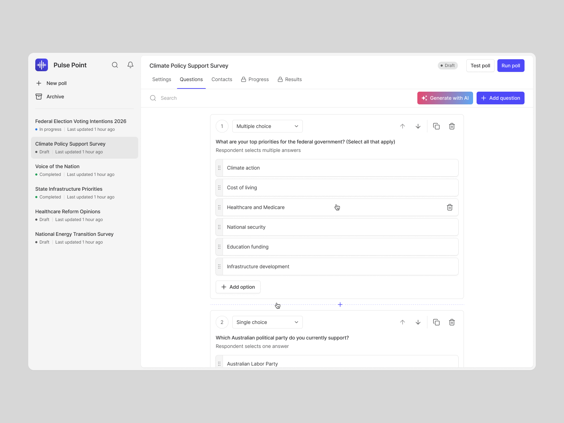Open National Energy Transition Survey poll
564x423 pixels.
point(85,238)
